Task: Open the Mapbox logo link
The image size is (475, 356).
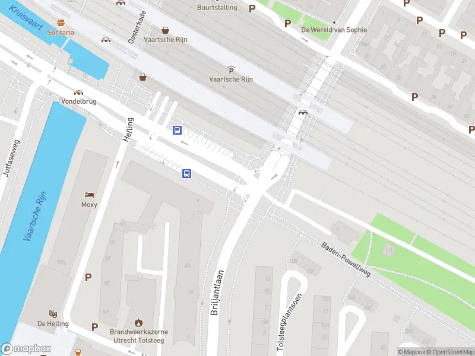Action: pos(26,348)
